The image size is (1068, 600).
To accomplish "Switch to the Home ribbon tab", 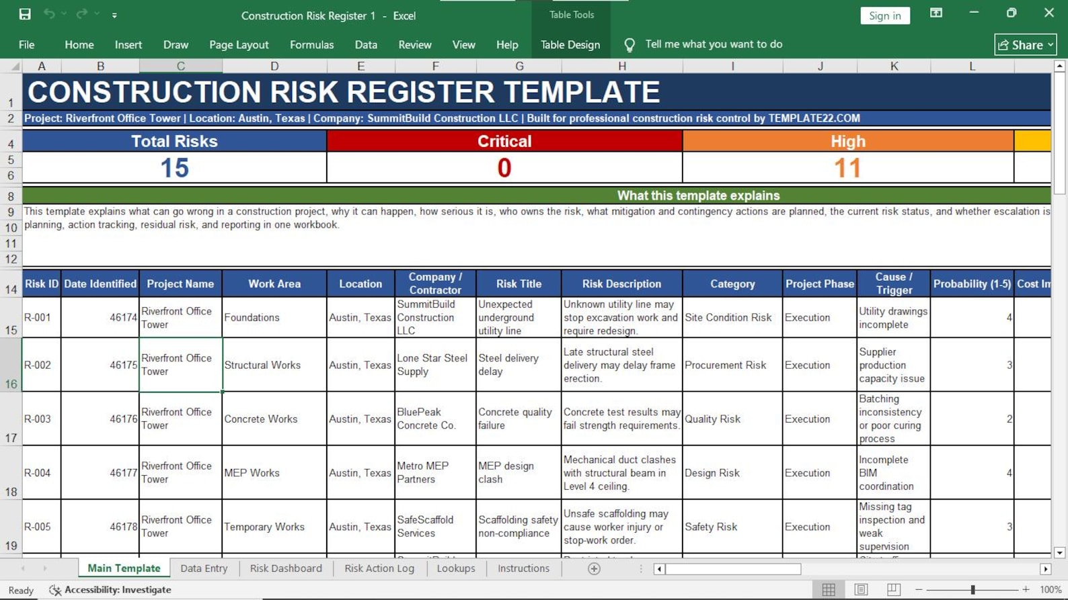I will (79, 44).
